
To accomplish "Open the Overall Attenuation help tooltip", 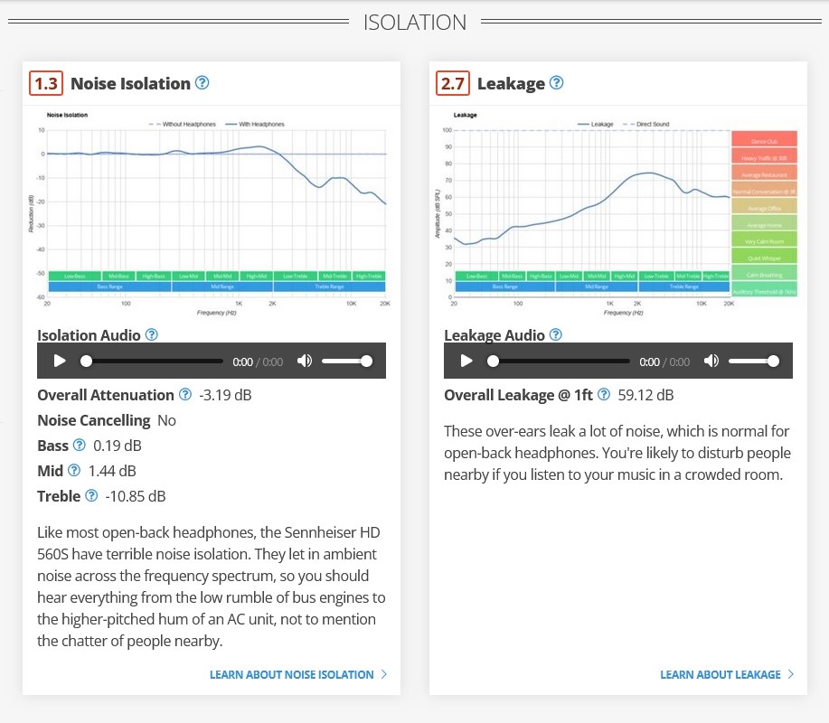I will (x=185, y=394).
